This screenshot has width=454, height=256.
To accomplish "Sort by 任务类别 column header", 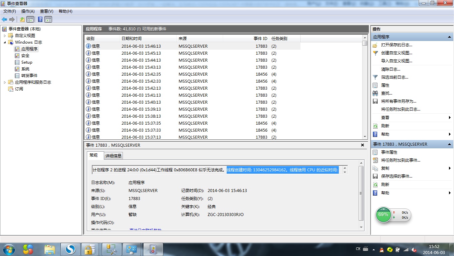I will [285, 39].
